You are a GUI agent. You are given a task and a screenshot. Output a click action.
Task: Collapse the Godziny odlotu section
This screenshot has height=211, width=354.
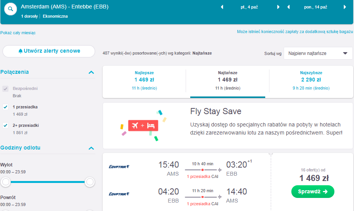coord(91,148)
